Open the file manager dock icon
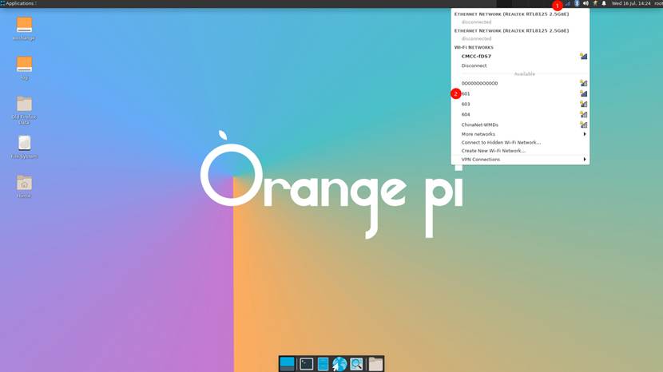The width and height of the screenshot is (663, 372). (323, 364)
